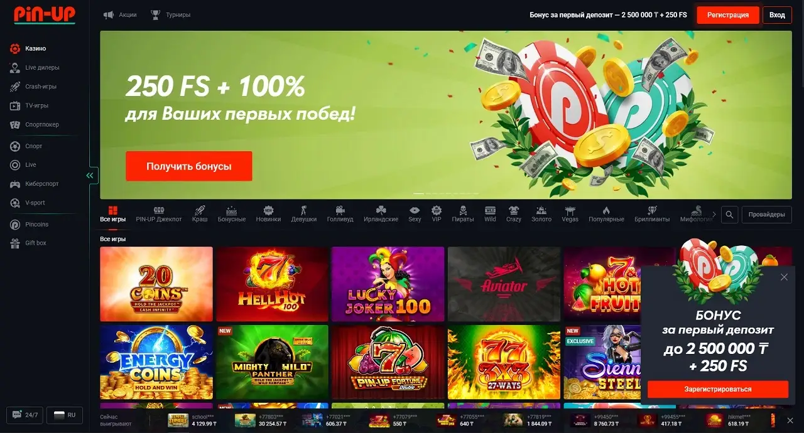This screenshot has height=433, width=804.
Task: Open the Акции megaphone link
Action: click(120, 14)
